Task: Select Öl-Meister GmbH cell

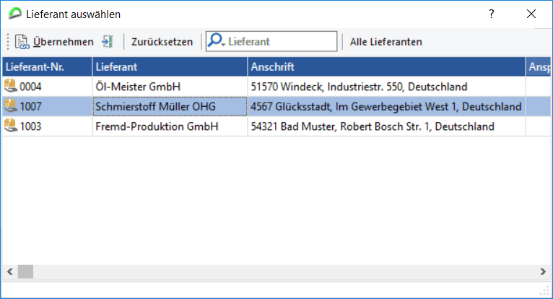Action: coord(170,87)
